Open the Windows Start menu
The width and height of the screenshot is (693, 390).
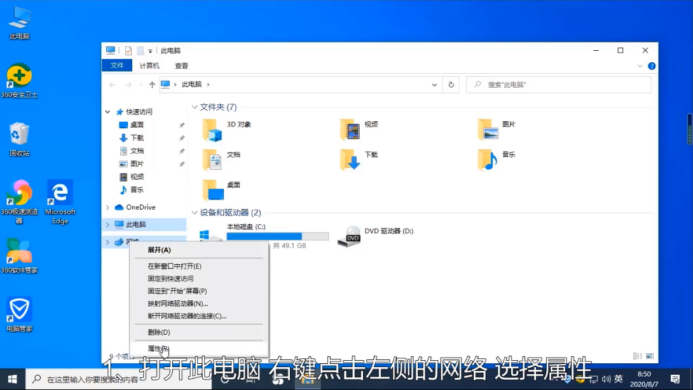[12, 379]
